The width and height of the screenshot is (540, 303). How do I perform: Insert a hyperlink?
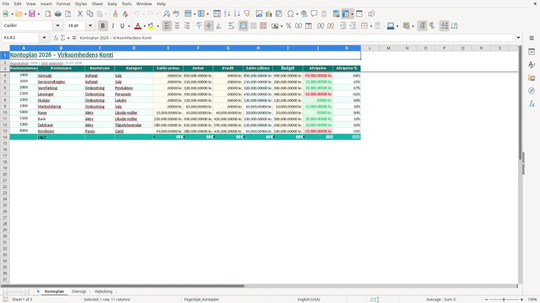[x=304, y=14]
